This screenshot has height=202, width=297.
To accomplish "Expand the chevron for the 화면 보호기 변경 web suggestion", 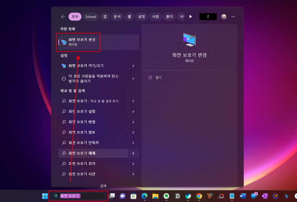I will point(133,122).
